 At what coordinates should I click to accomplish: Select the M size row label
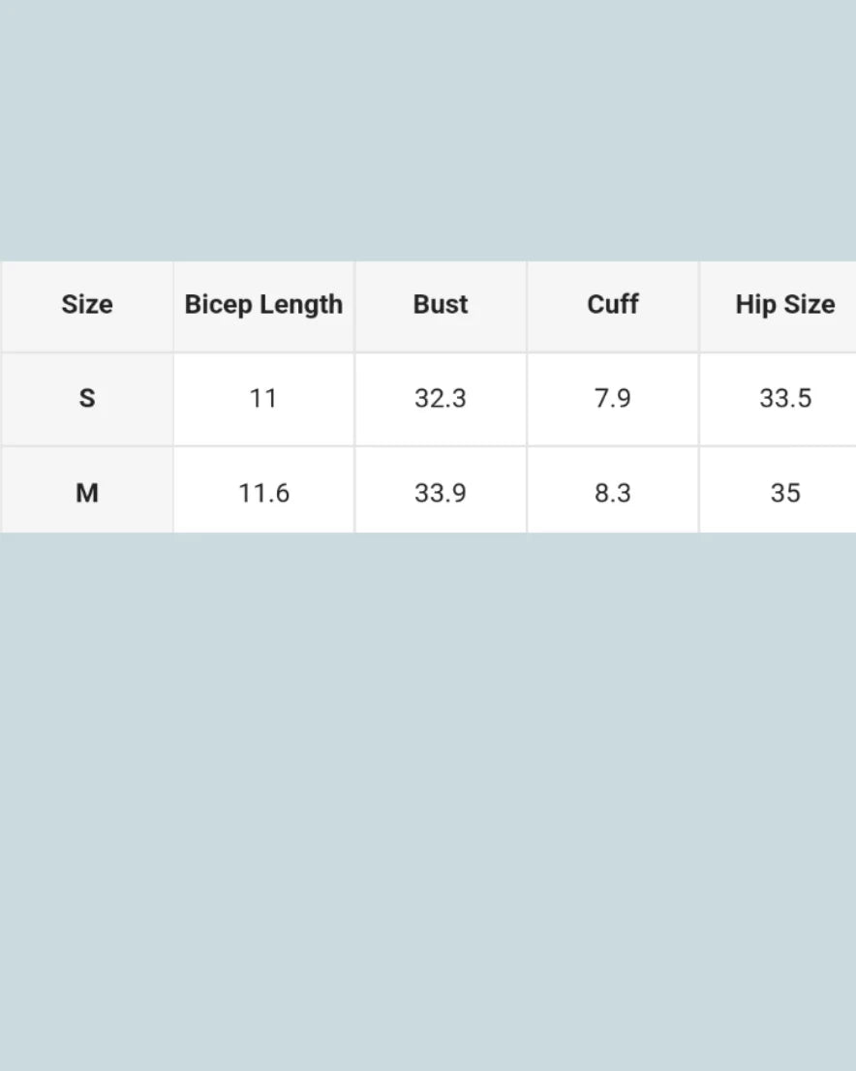coord(87,493)
